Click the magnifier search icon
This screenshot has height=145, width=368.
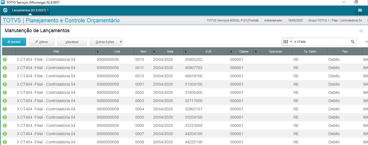tap(353, 42)
